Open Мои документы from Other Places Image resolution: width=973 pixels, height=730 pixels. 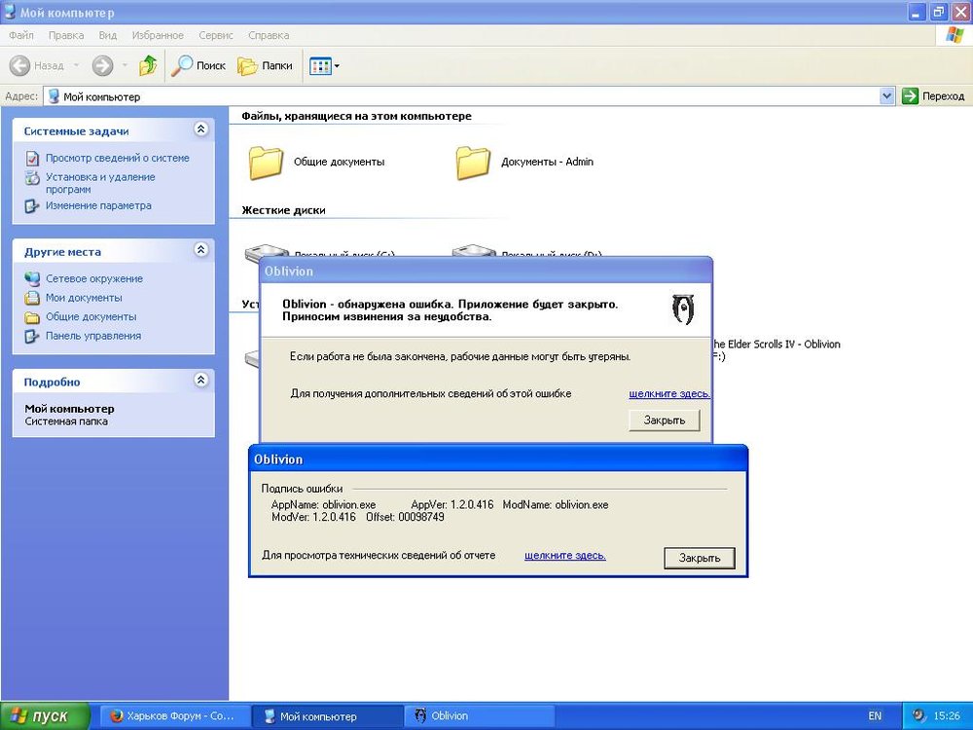[84, 297]
